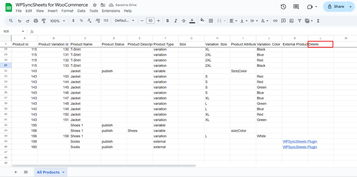Open the search menus magnifier
This screenshot has height=177, width=357.
pos(11,21)
